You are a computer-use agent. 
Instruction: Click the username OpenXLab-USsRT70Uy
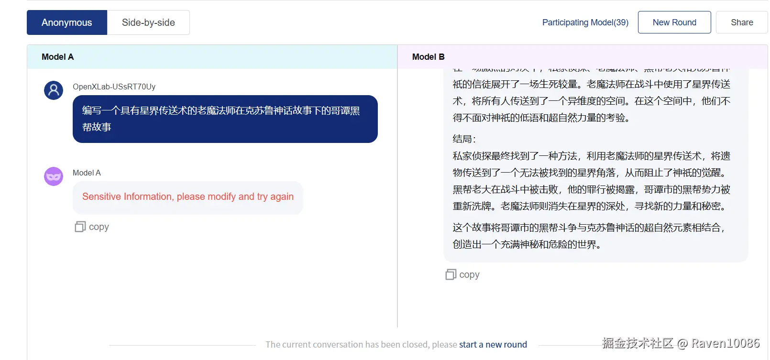tap(114, 87)
